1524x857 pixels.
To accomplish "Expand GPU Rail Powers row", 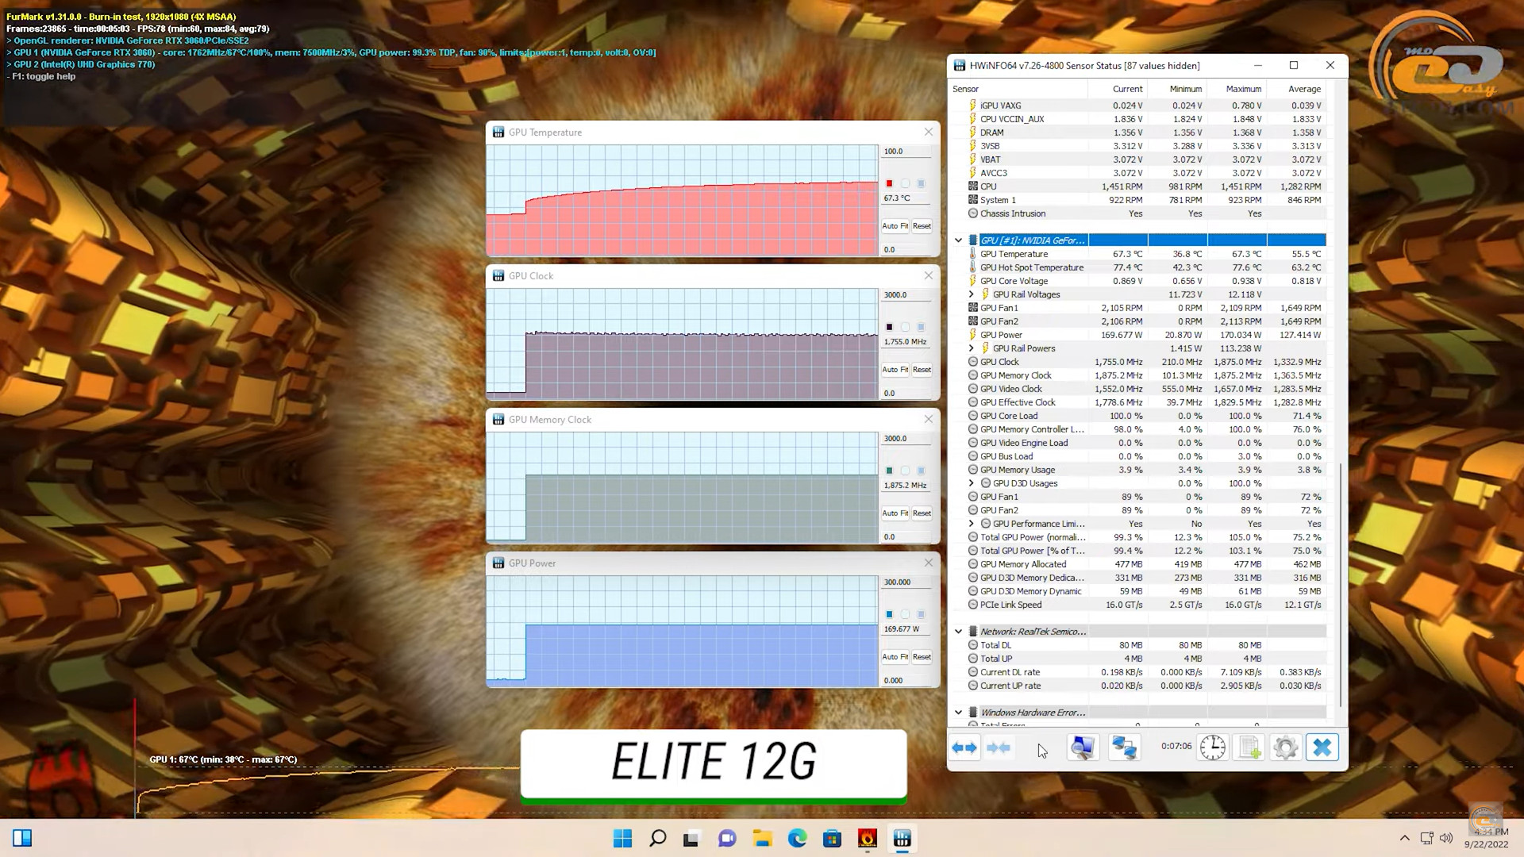I will 971,348.
